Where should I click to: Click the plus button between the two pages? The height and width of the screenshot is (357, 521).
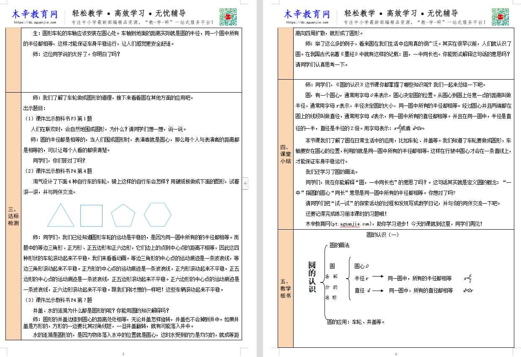(x=245, y=183)
